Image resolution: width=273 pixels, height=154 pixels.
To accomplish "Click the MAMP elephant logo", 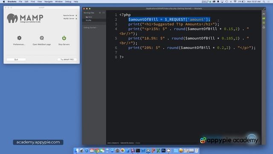I will [x=12, y=18].
